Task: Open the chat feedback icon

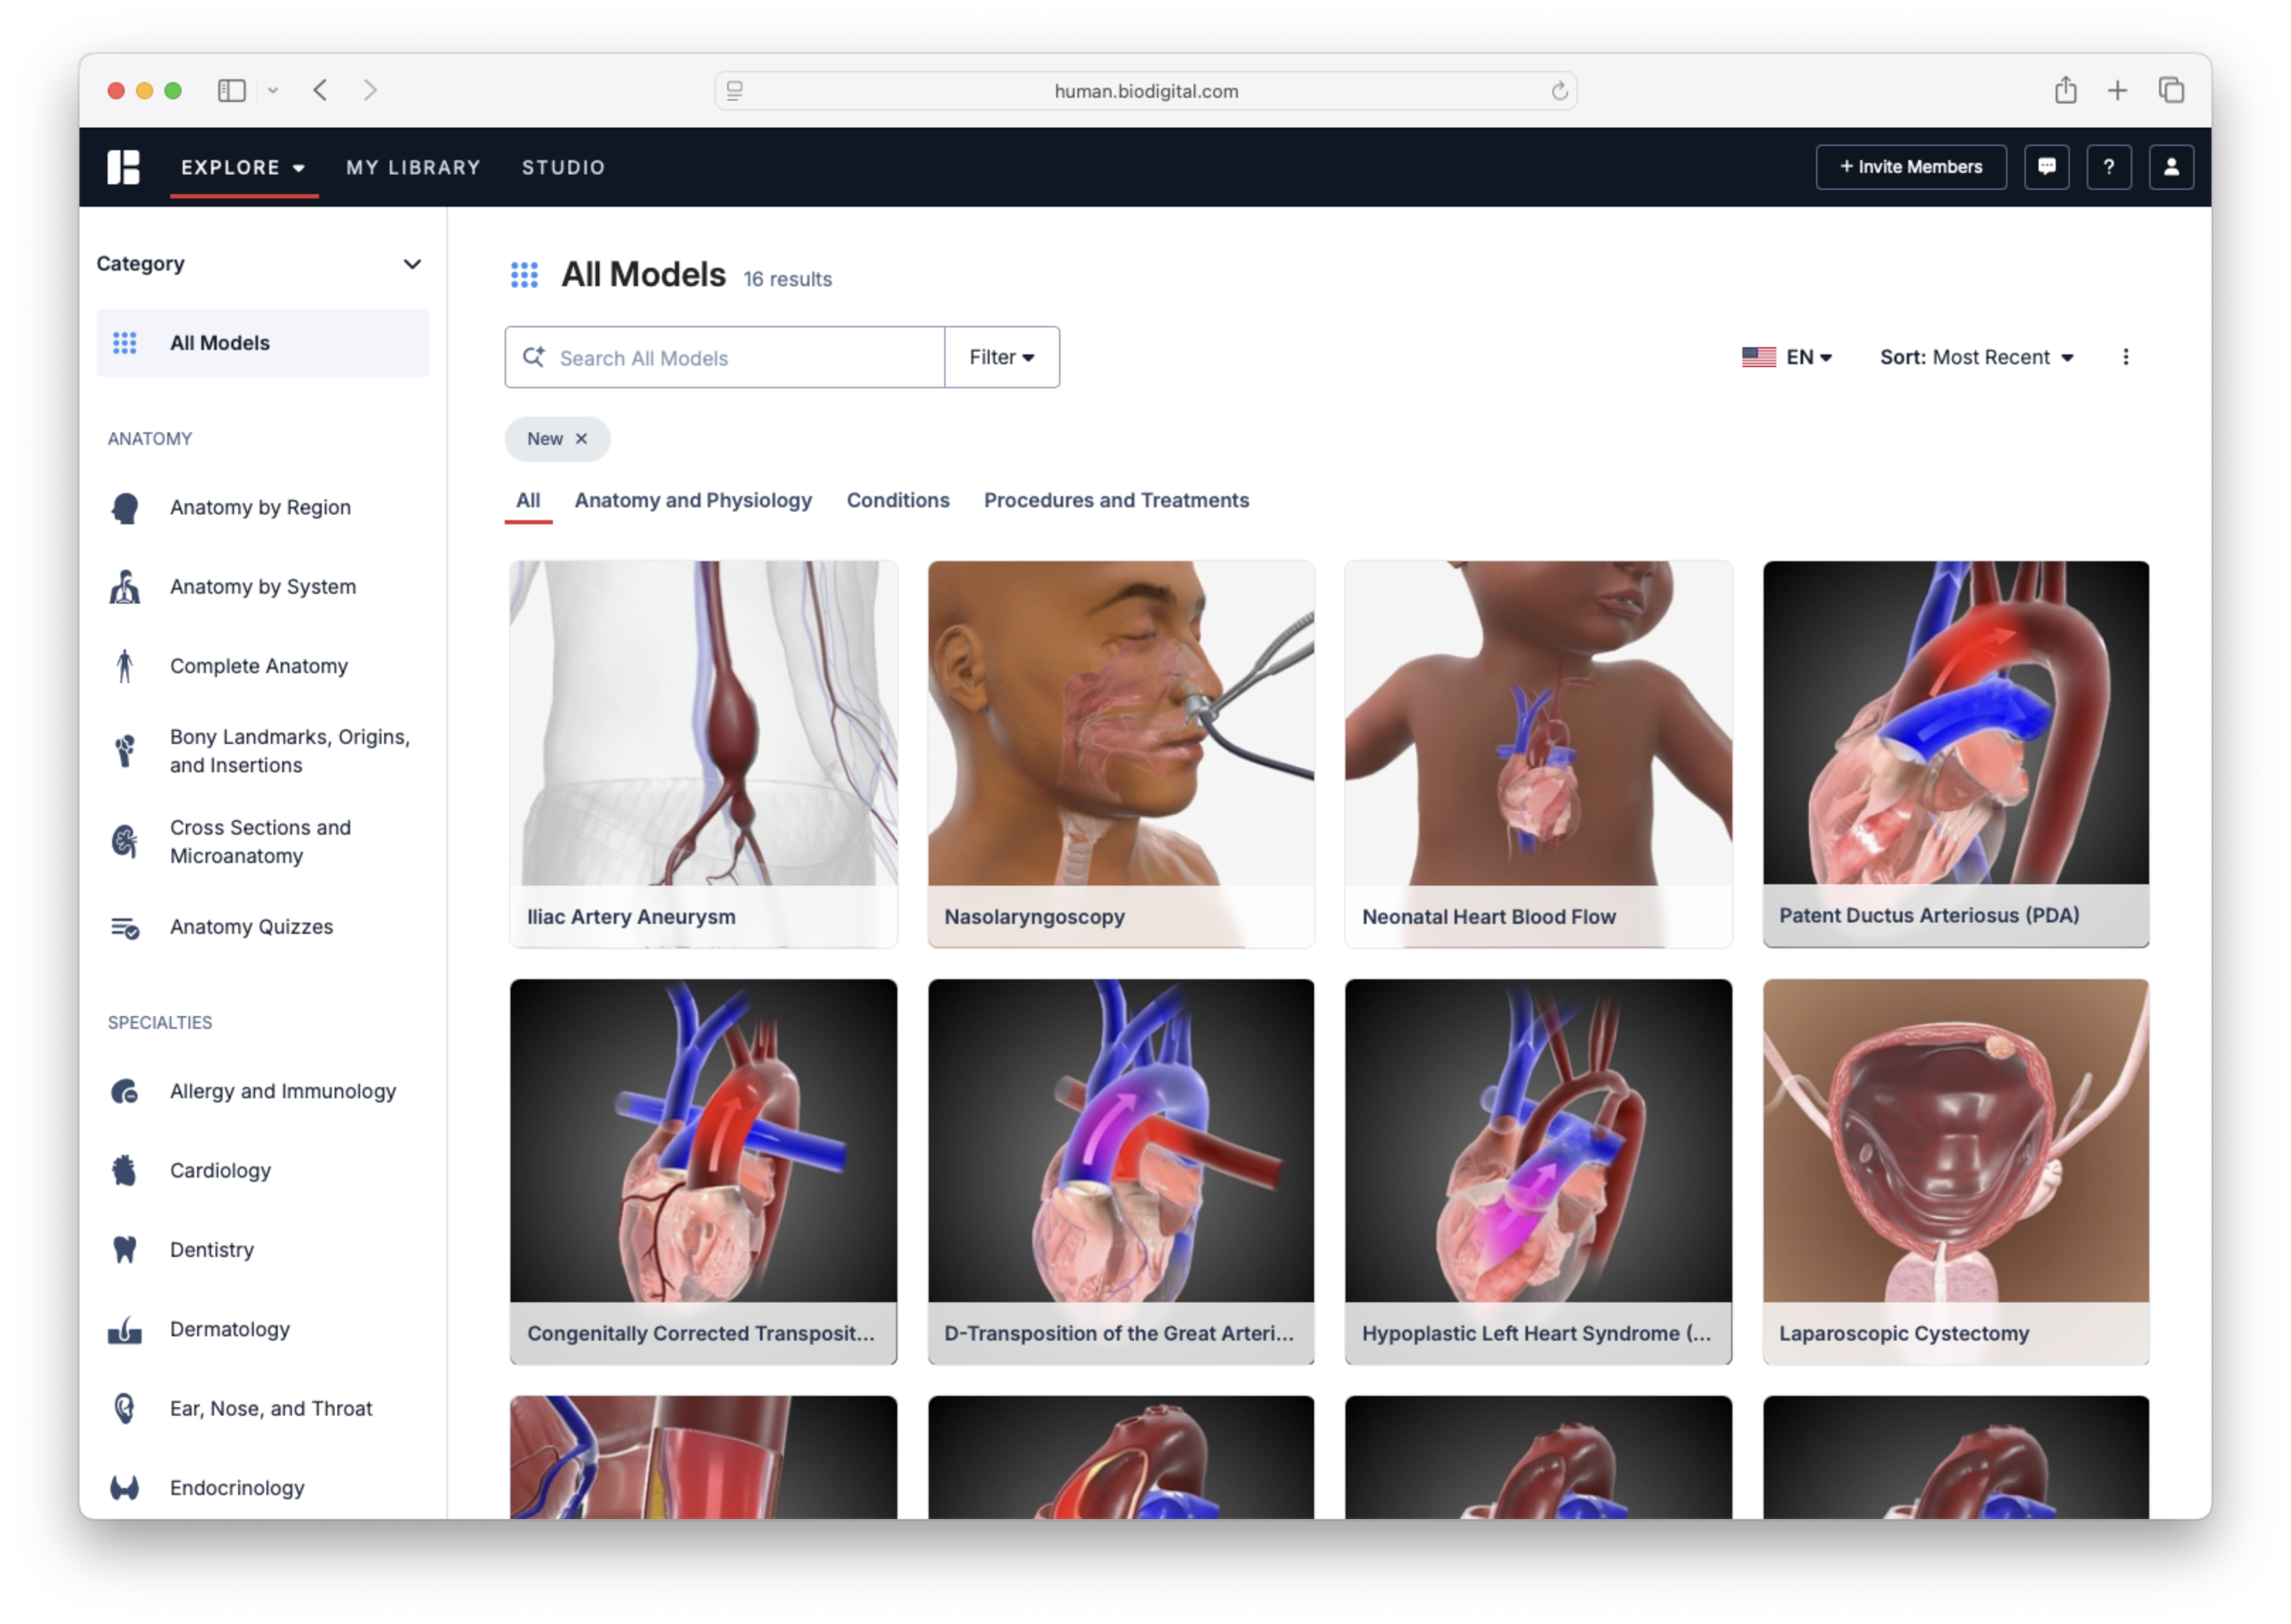Action: click(x=2046, y=167)
